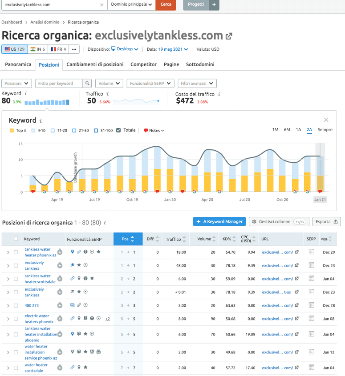The width and height of the screenshot is (345, 376).
Task: Click the reviews star icon in first row
Action: (98, 252)
